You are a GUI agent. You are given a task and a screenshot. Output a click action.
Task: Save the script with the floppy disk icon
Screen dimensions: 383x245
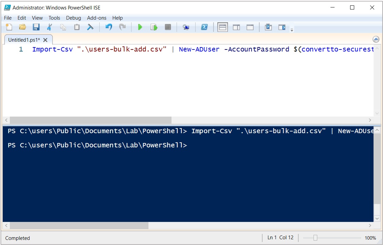(36, 27)
